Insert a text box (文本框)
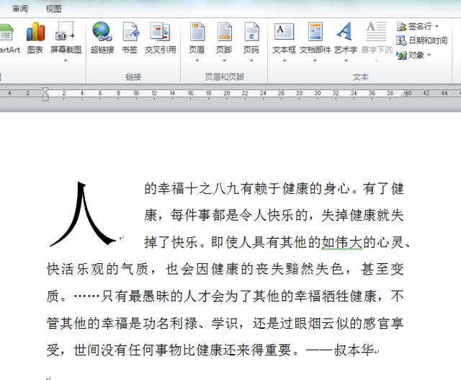This screenshot has width=461, height=380. [x=284, y=41]
